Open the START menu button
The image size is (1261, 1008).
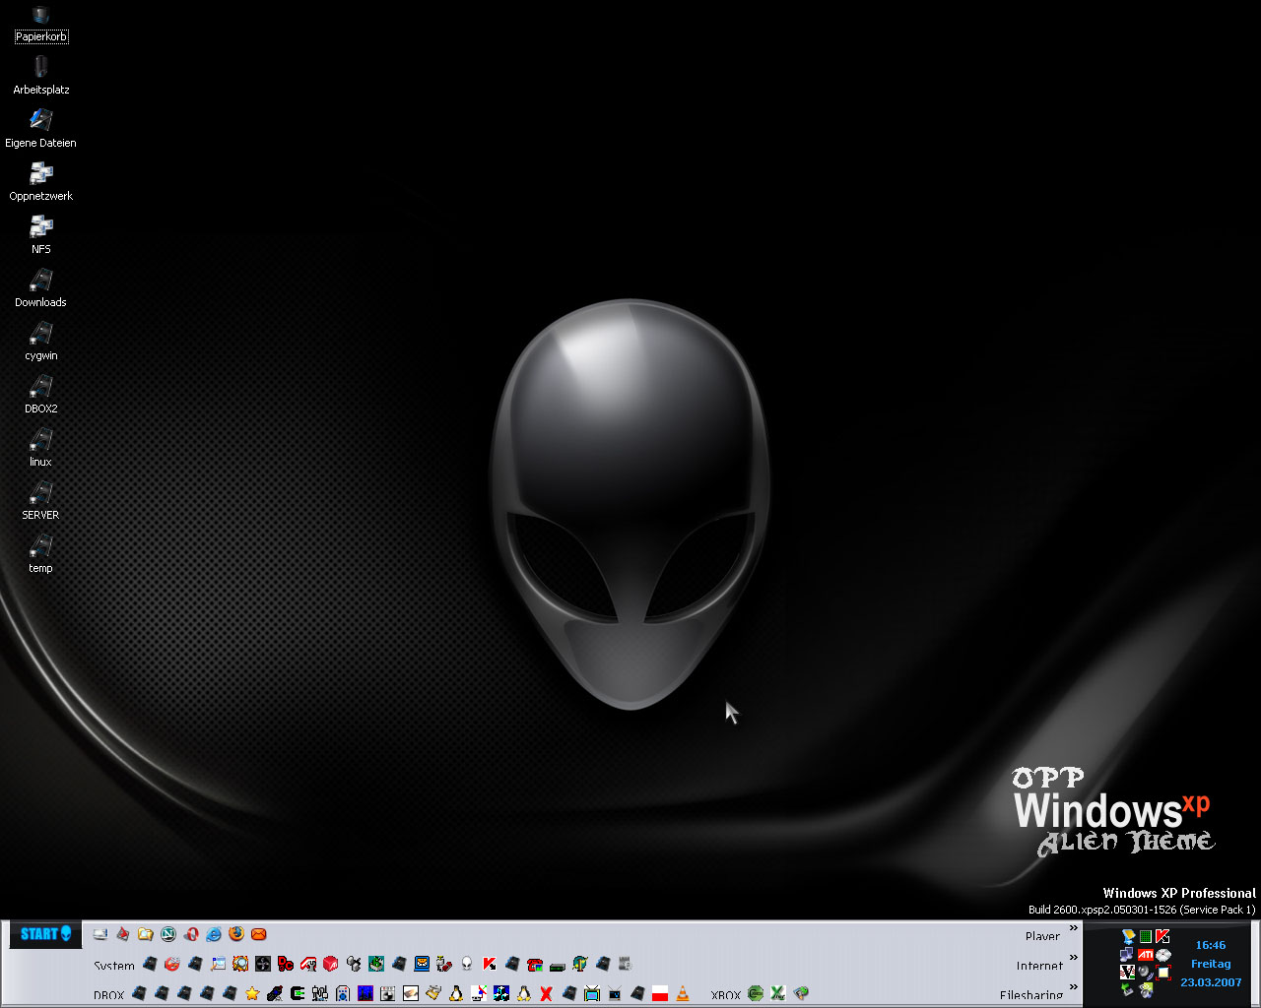point(45,933)
